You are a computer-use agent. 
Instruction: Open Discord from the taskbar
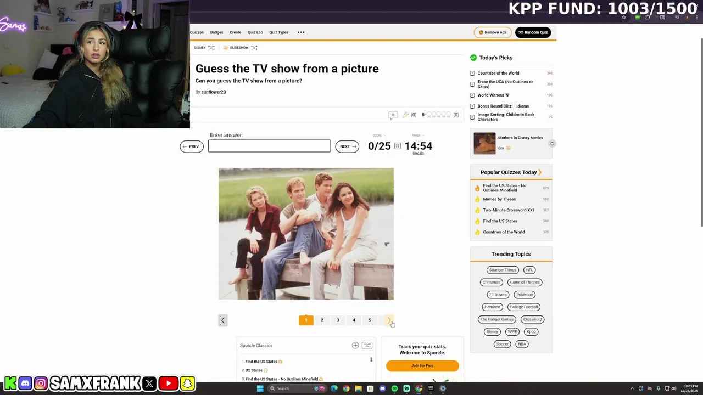tap(382, 388)
